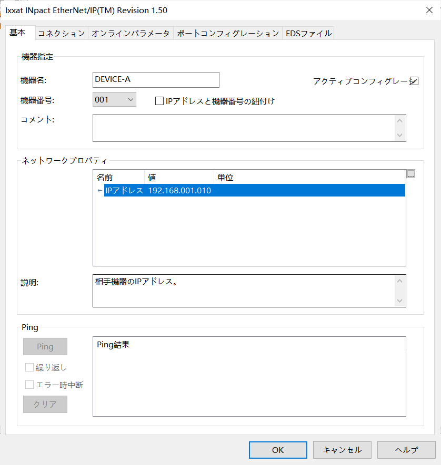Switch to the 基本 tab

20,33
